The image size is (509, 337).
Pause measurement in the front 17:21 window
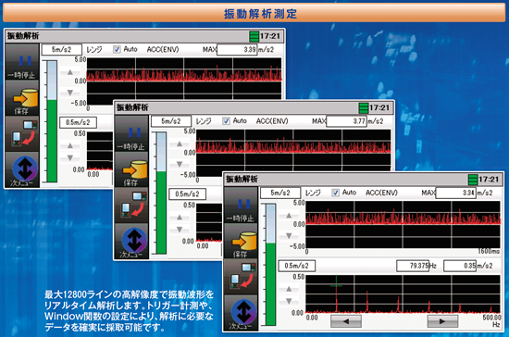(241, 206)
